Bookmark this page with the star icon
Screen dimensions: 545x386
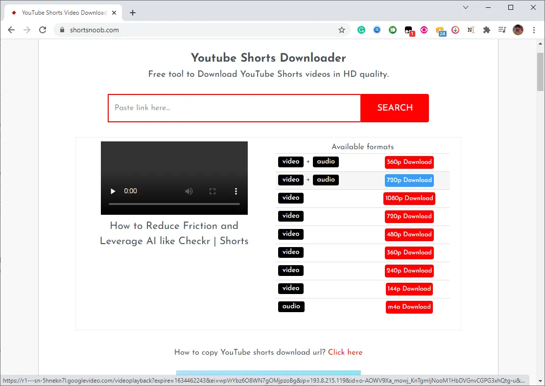[x=342, y=30]
